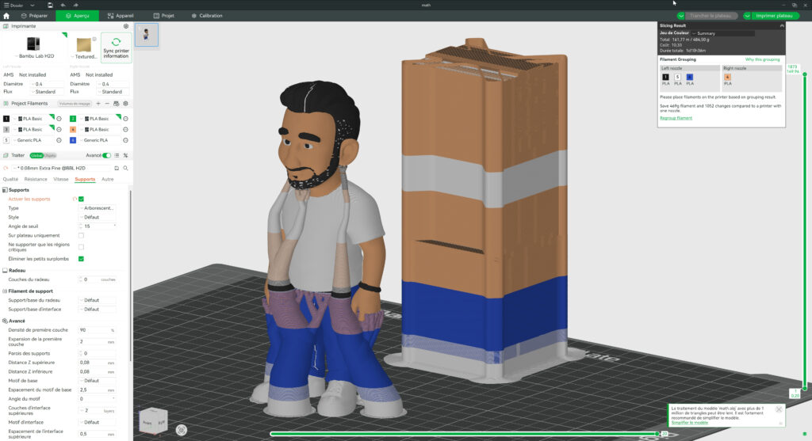This screenshot has width=812, height=441.
Task: Open the Qualité settings tab
Action: pos(10,179)
